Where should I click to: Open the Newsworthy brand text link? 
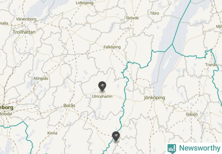tap(199, 148)
